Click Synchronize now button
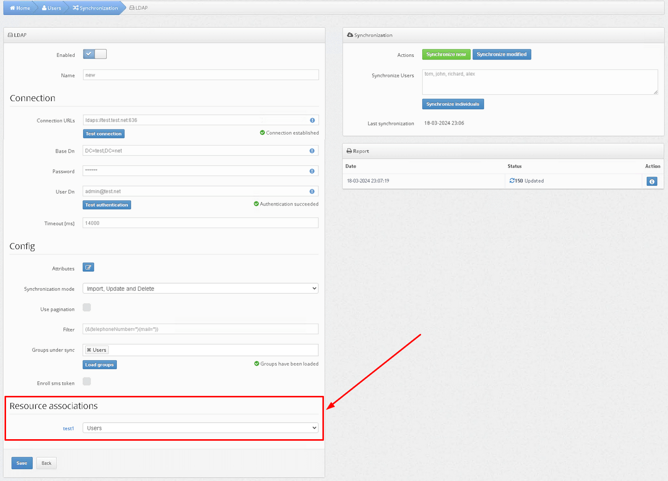 pyautogui.click(x=446, y=54)
